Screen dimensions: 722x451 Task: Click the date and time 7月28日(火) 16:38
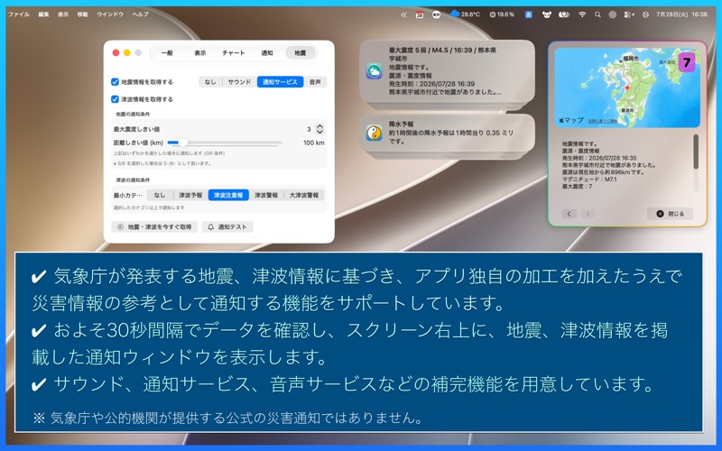pyautogui.click(x=681, y=14)
